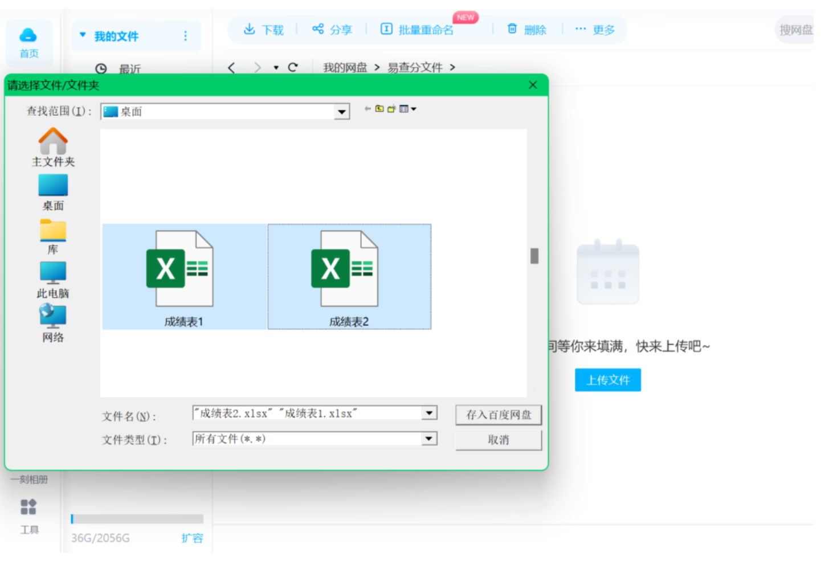This screenshot has height=561, width=821.
Task: Expand the 文件类型 file type dropdown
Action: coord(430,439)
